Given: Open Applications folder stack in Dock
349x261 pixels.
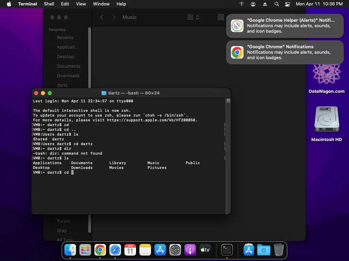Looking at the screenshot, I should pyautogui.click(x=248, y=250).
